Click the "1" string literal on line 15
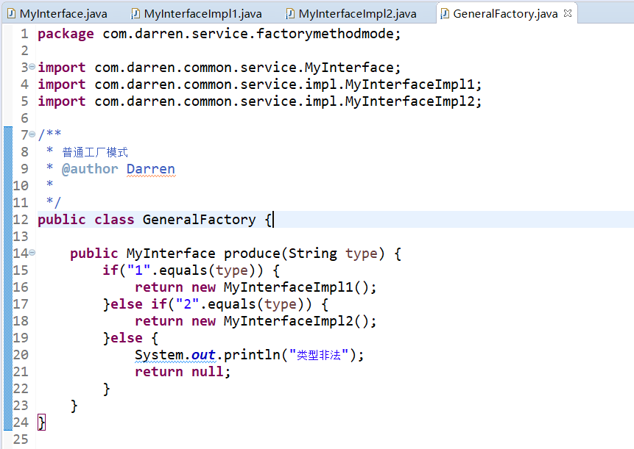 (138, 270)
